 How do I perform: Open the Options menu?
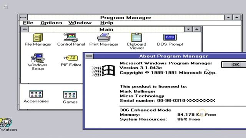click(x=51, y=23)
